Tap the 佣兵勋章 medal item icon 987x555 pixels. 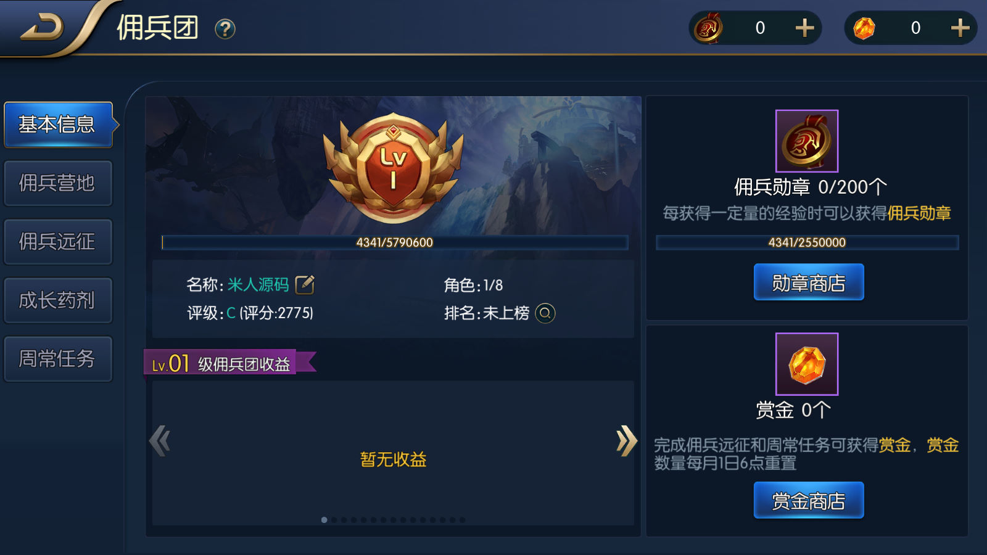click(807, 141)
